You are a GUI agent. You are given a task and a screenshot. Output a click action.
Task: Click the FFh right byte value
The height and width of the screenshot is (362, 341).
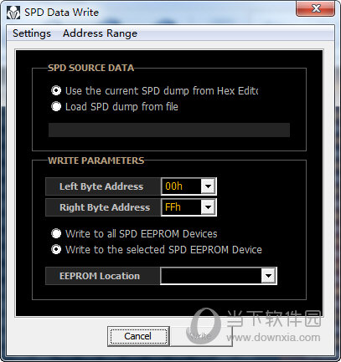tap(173, 207)
